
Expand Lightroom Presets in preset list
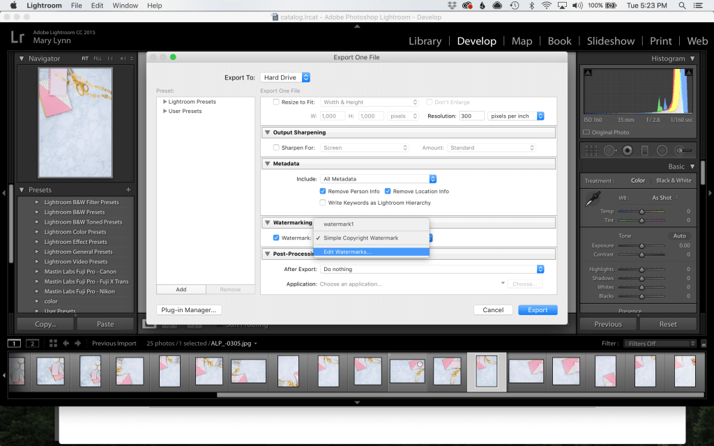[x=165, y=102]
